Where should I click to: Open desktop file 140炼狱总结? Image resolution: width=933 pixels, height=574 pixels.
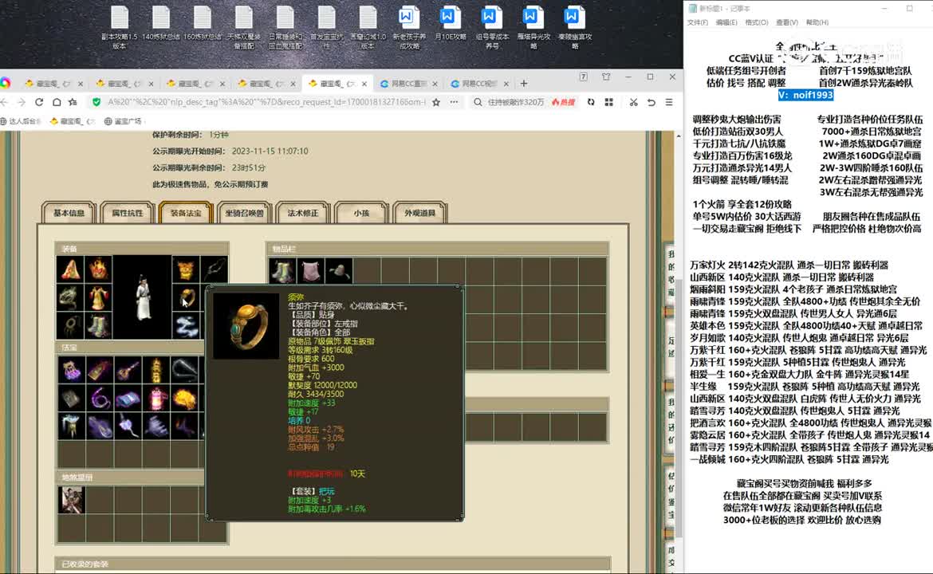click(x=161, y=24)
